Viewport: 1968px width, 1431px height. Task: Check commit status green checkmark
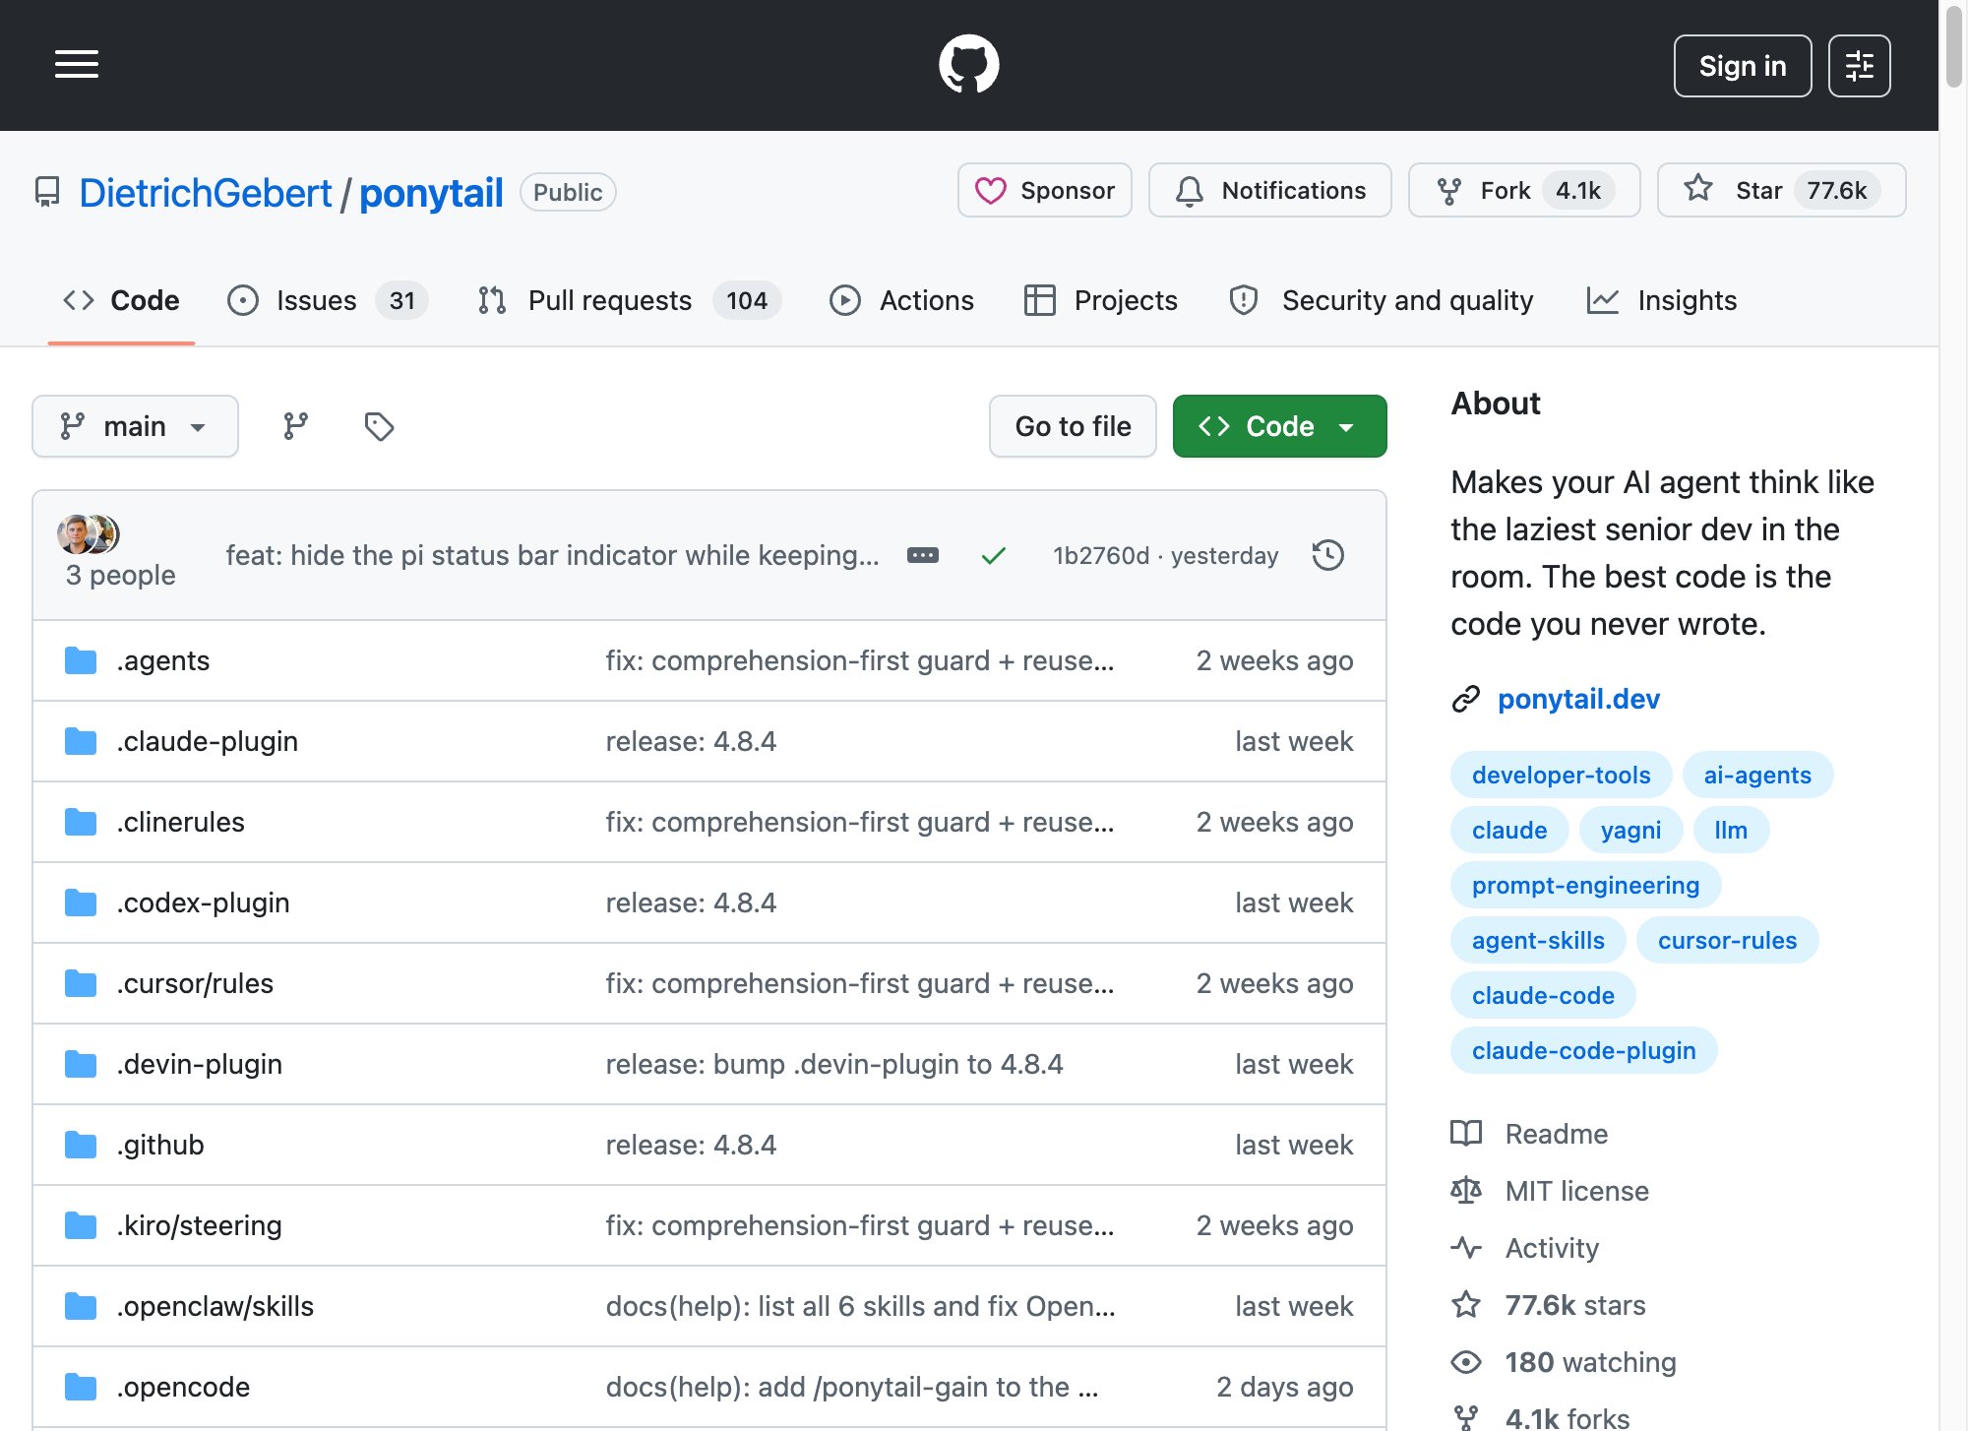[994, 556]
